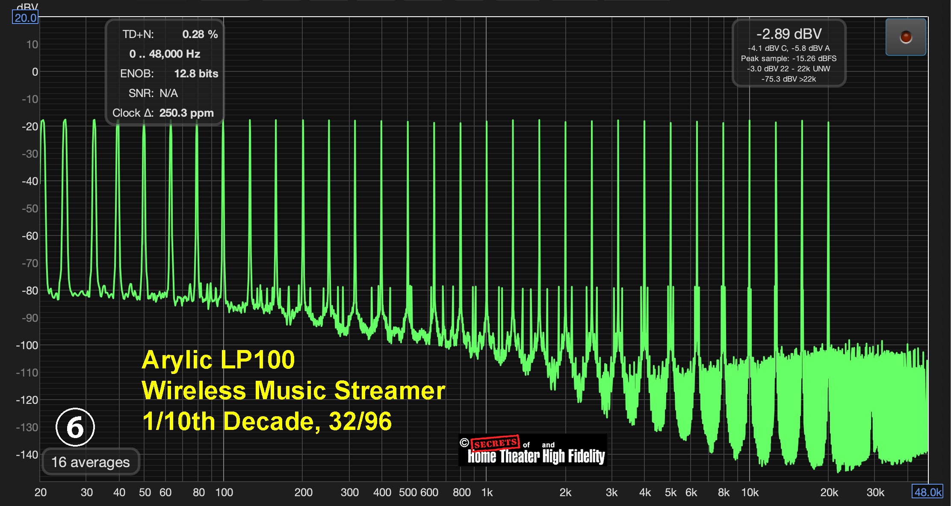Click the circled number 6 badge
This screenshot has height=506, width=951.
[74, 427]
